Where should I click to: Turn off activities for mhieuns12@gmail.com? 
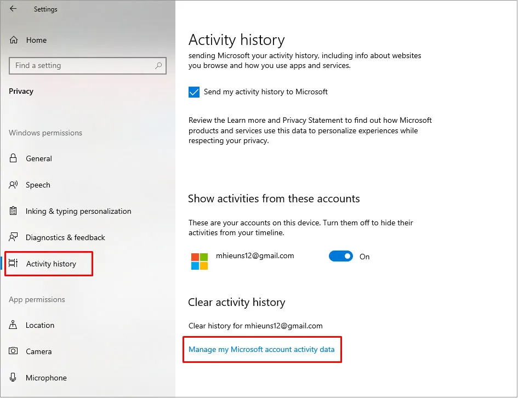click(341, 256)
